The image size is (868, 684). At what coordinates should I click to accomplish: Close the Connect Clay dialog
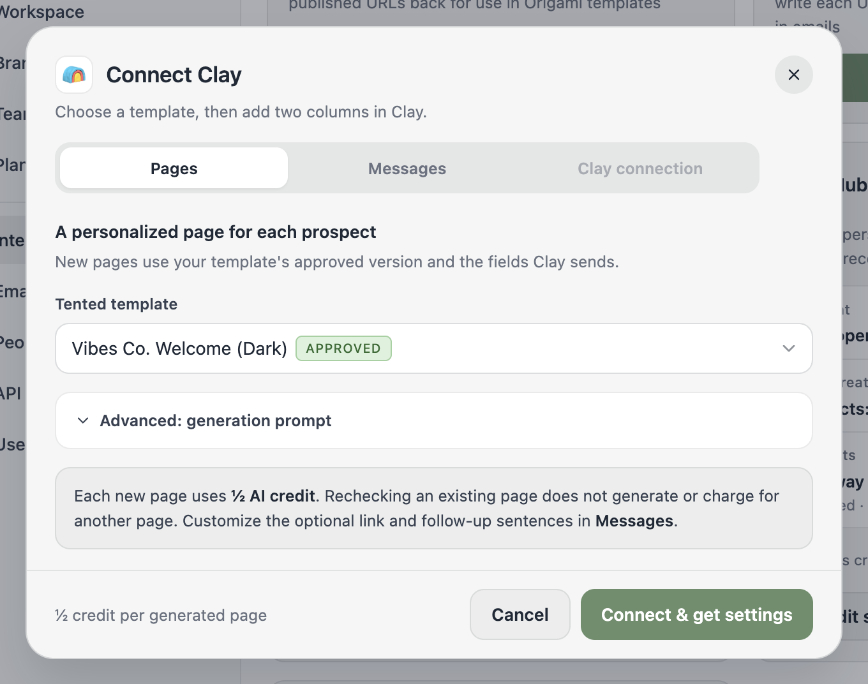793,75
